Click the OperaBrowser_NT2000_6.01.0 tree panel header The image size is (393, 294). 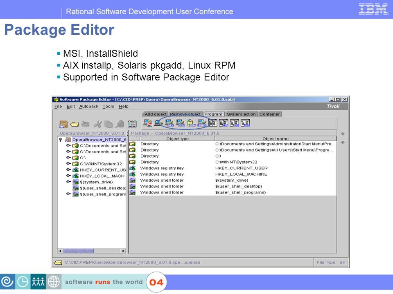tap(92, 133)
